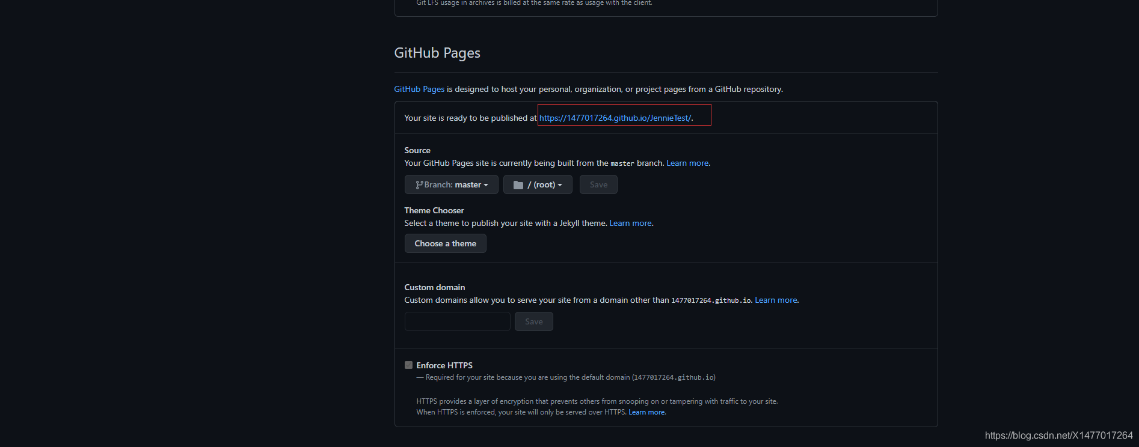
Task: Click the '1477017264.github.io' text in Custom domain description
Action: (x=711, y=300)
